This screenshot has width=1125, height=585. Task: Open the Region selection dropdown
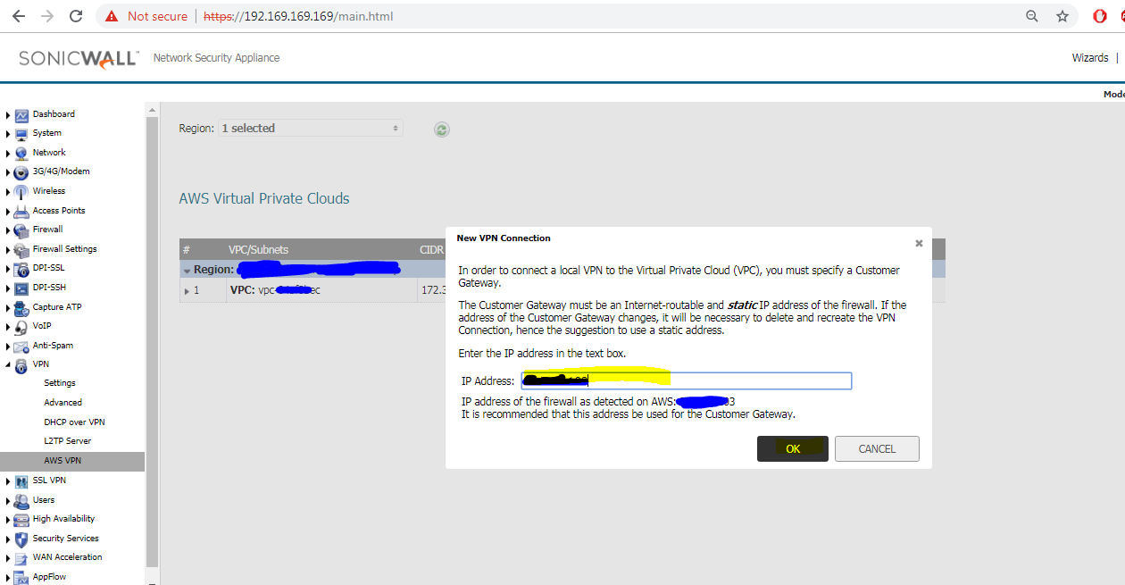coord(310,129)
